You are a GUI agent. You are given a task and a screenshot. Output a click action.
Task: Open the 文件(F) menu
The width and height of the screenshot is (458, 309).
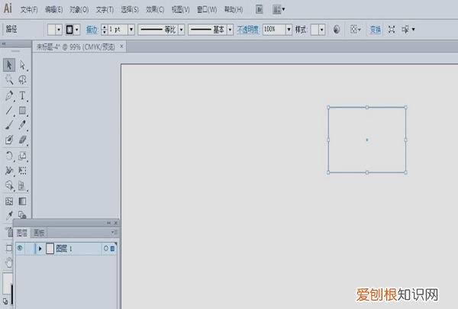29,10
